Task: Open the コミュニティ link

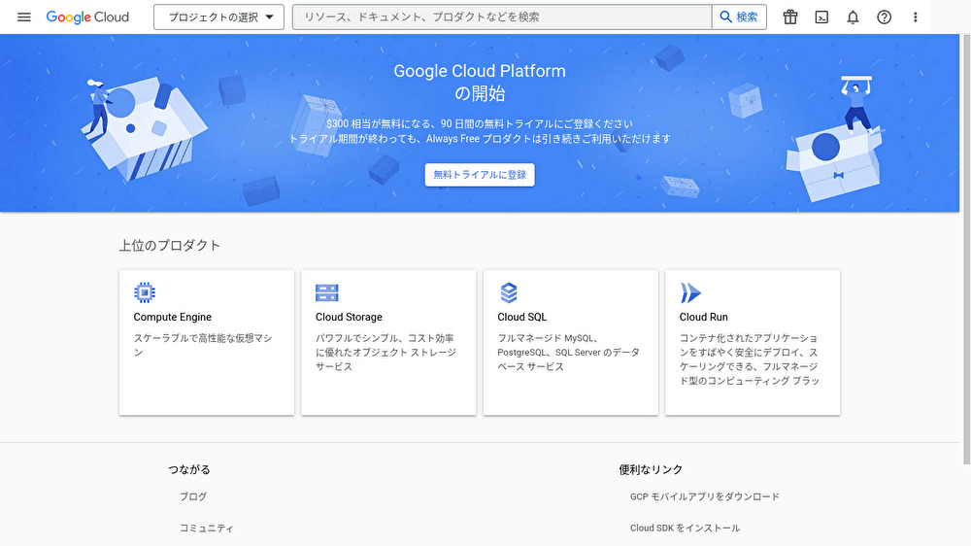Action: coord(206,528)
